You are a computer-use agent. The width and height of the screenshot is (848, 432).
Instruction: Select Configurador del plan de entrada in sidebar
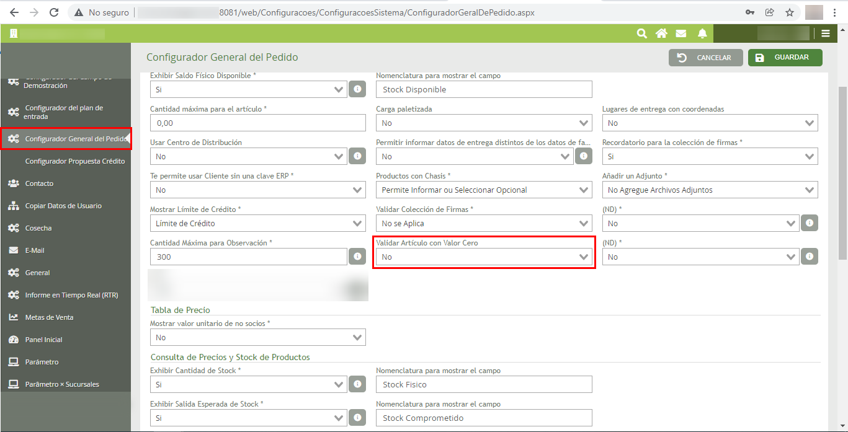[x=65, y=112]
